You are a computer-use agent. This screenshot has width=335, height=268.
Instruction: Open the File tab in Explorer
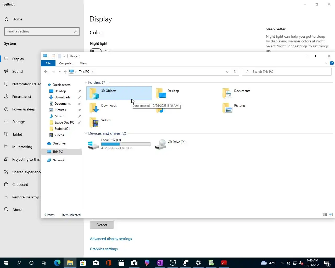48,63
